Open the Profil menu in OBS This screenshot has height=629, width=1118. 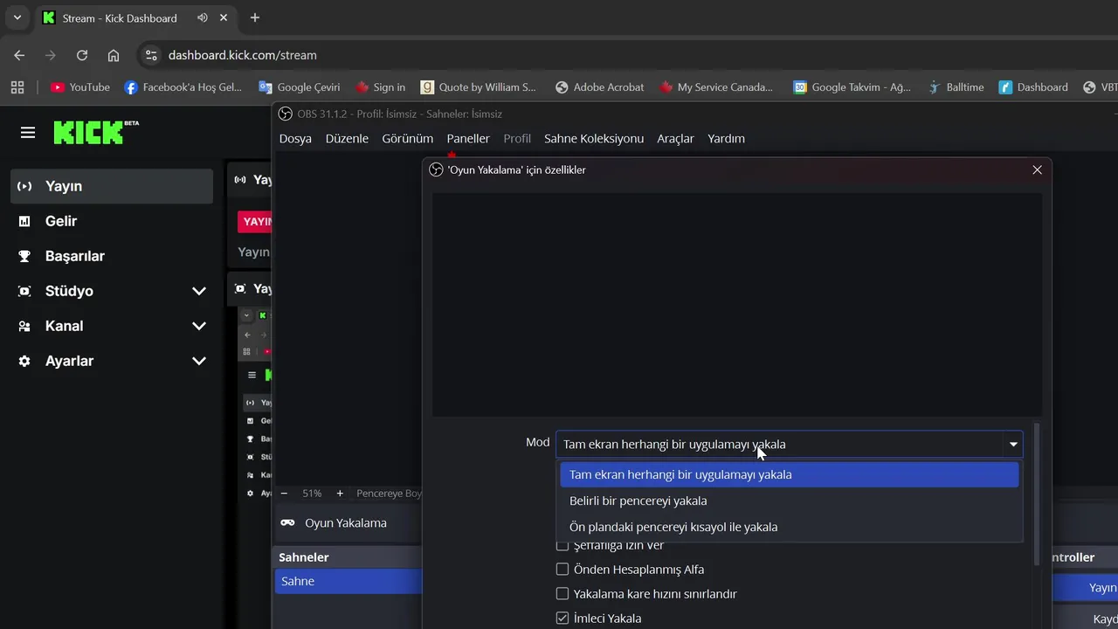click(517, 138)
